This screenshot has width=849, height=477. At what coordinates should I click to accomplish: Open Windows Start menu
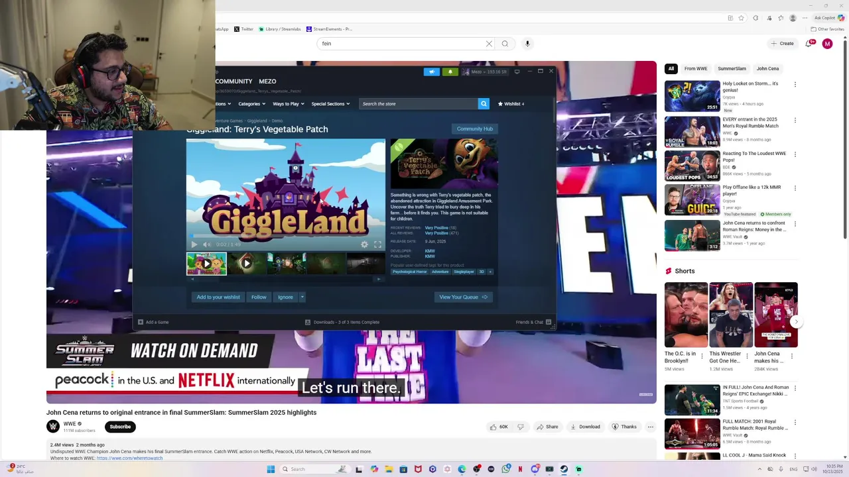click(271, 469)
